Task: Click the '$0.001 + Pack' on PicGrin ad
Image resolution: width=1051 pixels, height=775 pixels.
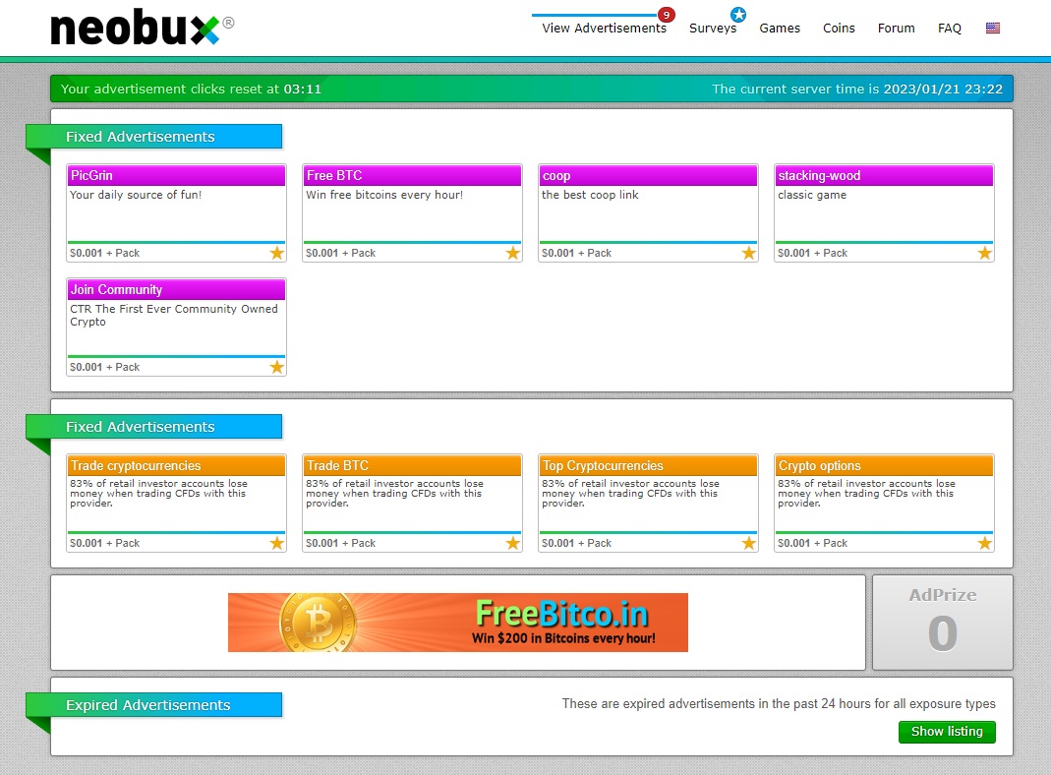Action: 104,253
